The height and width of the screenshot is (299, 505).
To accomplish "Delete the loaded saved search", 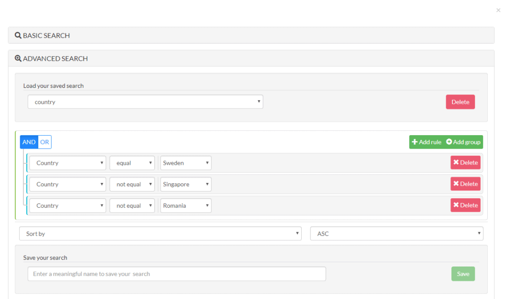I will pos(460,102).
